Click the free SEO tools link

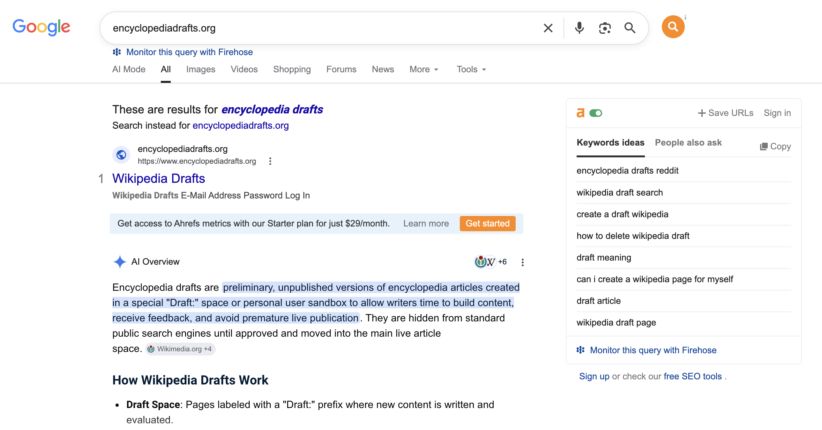point(692,376)
